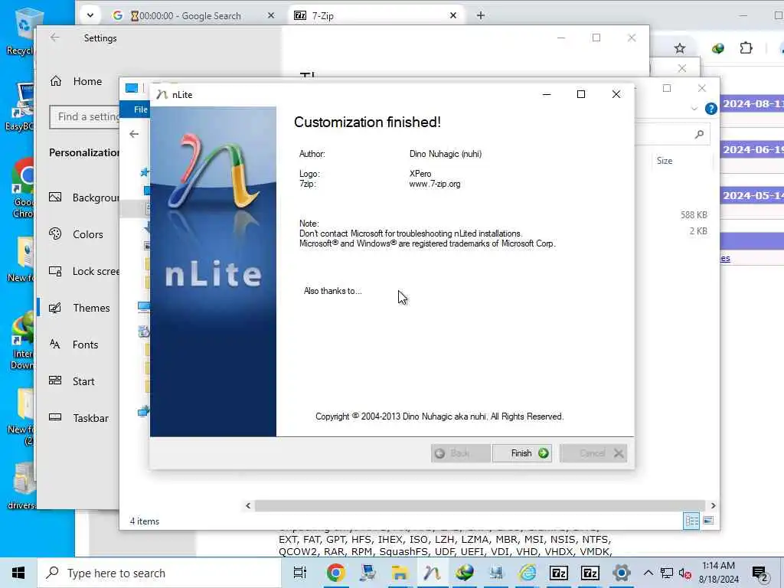Open the Windows Start menu

tap(18, 573)
